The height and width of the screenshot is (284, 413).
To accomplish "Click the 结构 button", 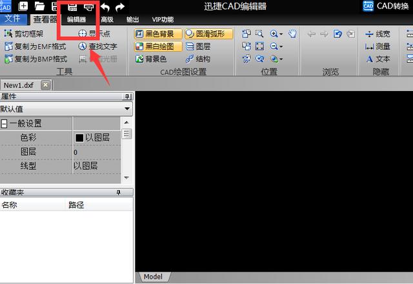I will pos(198,59).
